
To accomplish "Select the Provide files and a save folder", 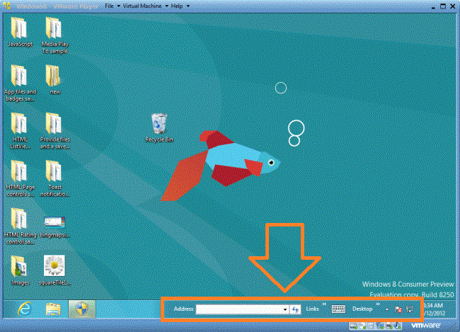I will [x=55, y=131].
